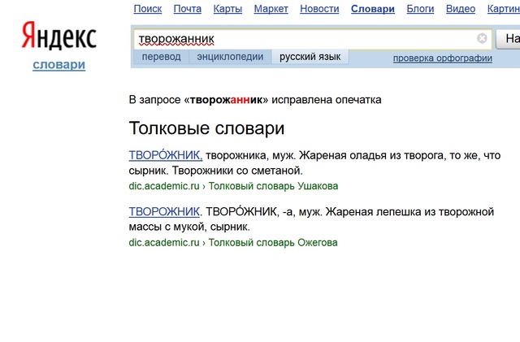This screenshot has height=342, width=520.
Task: Open the first ТВОРОЖНИК entry from Ушакова
Action: tap(166, 155)
